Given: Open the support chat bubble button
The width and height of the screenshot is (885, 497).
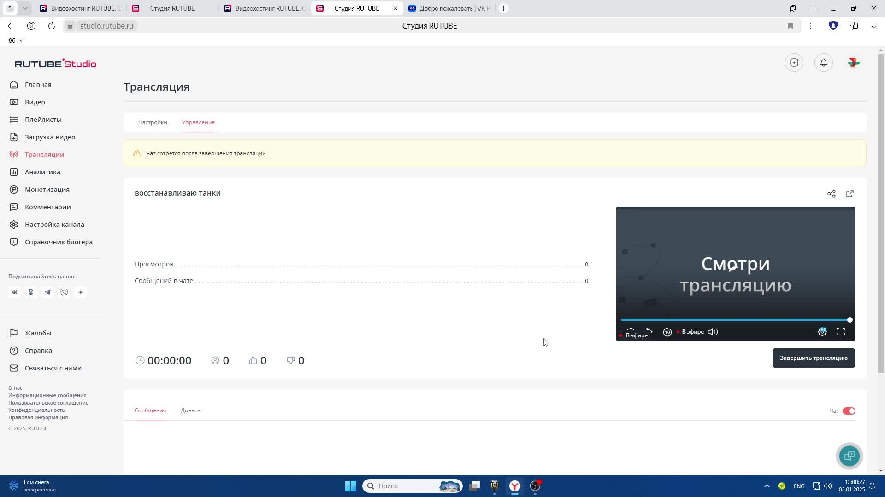Looking at the screenshot, I should [x=850, y=456].
